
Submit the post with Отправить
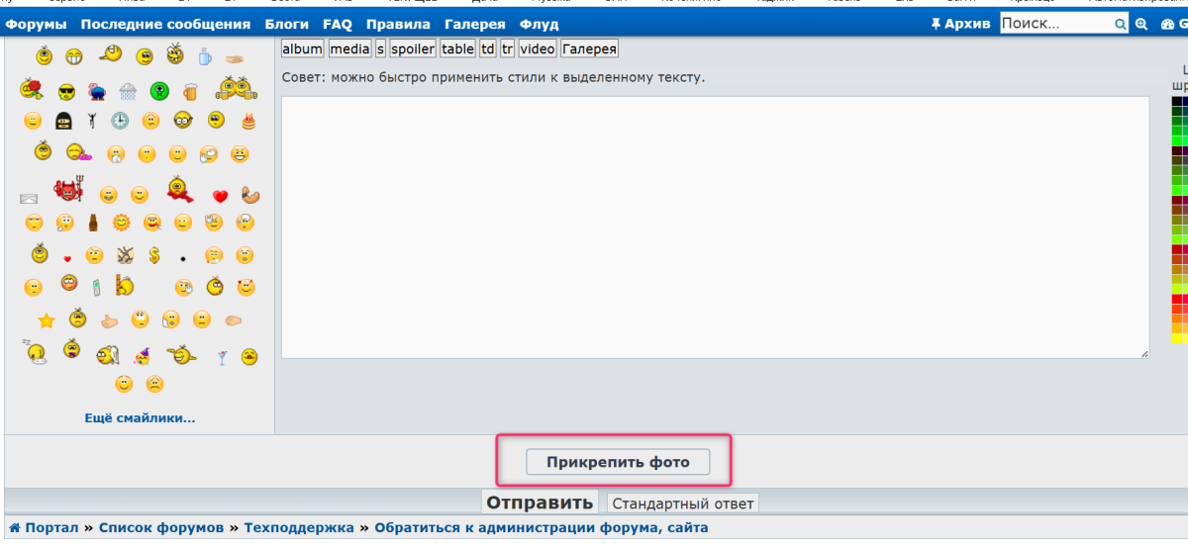tap(540, 503)
